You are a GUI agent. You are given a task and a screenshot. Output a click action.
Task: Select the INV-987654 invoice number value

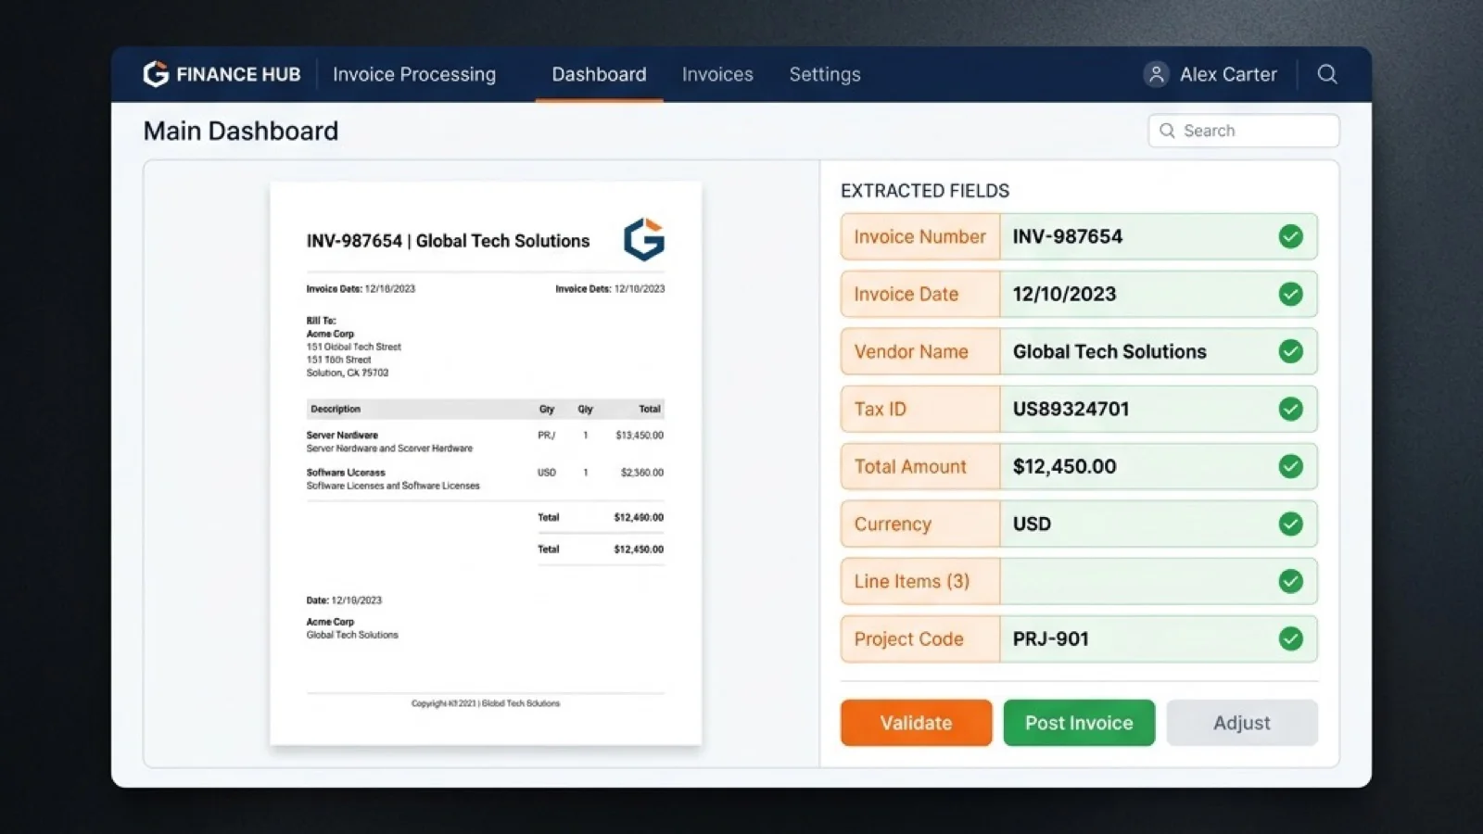(x=1068, y=236)
